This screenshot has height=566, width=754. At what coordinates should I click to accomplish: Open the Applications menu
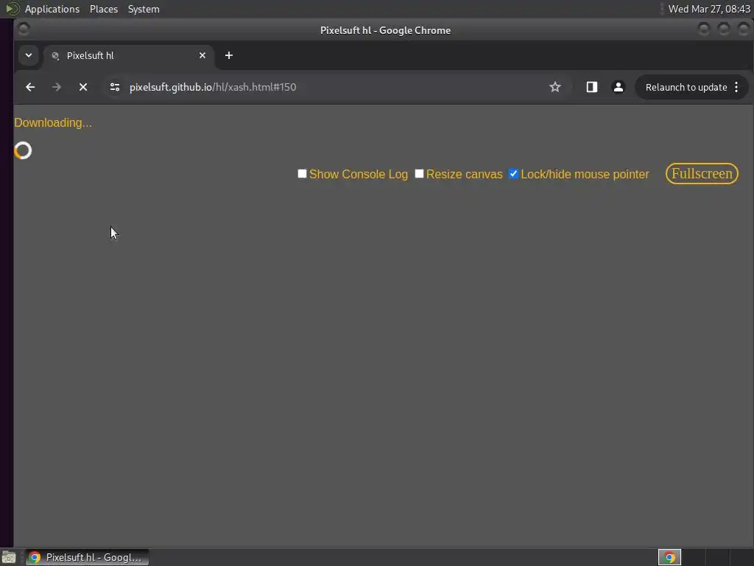[x=52, y=9]
